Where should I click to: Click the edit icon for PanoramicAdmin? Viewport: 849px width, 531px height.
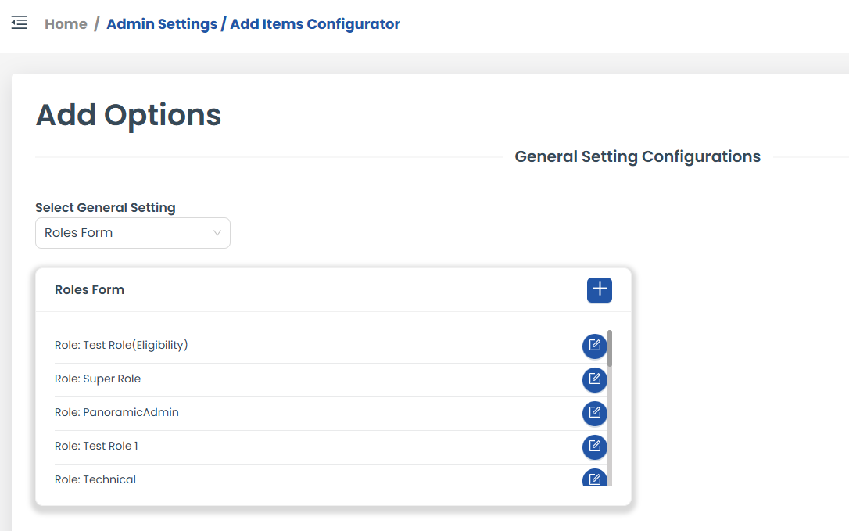coord(594,413)
